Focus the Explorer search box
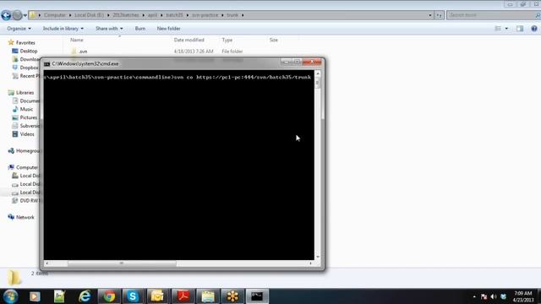 pos(492,15)
